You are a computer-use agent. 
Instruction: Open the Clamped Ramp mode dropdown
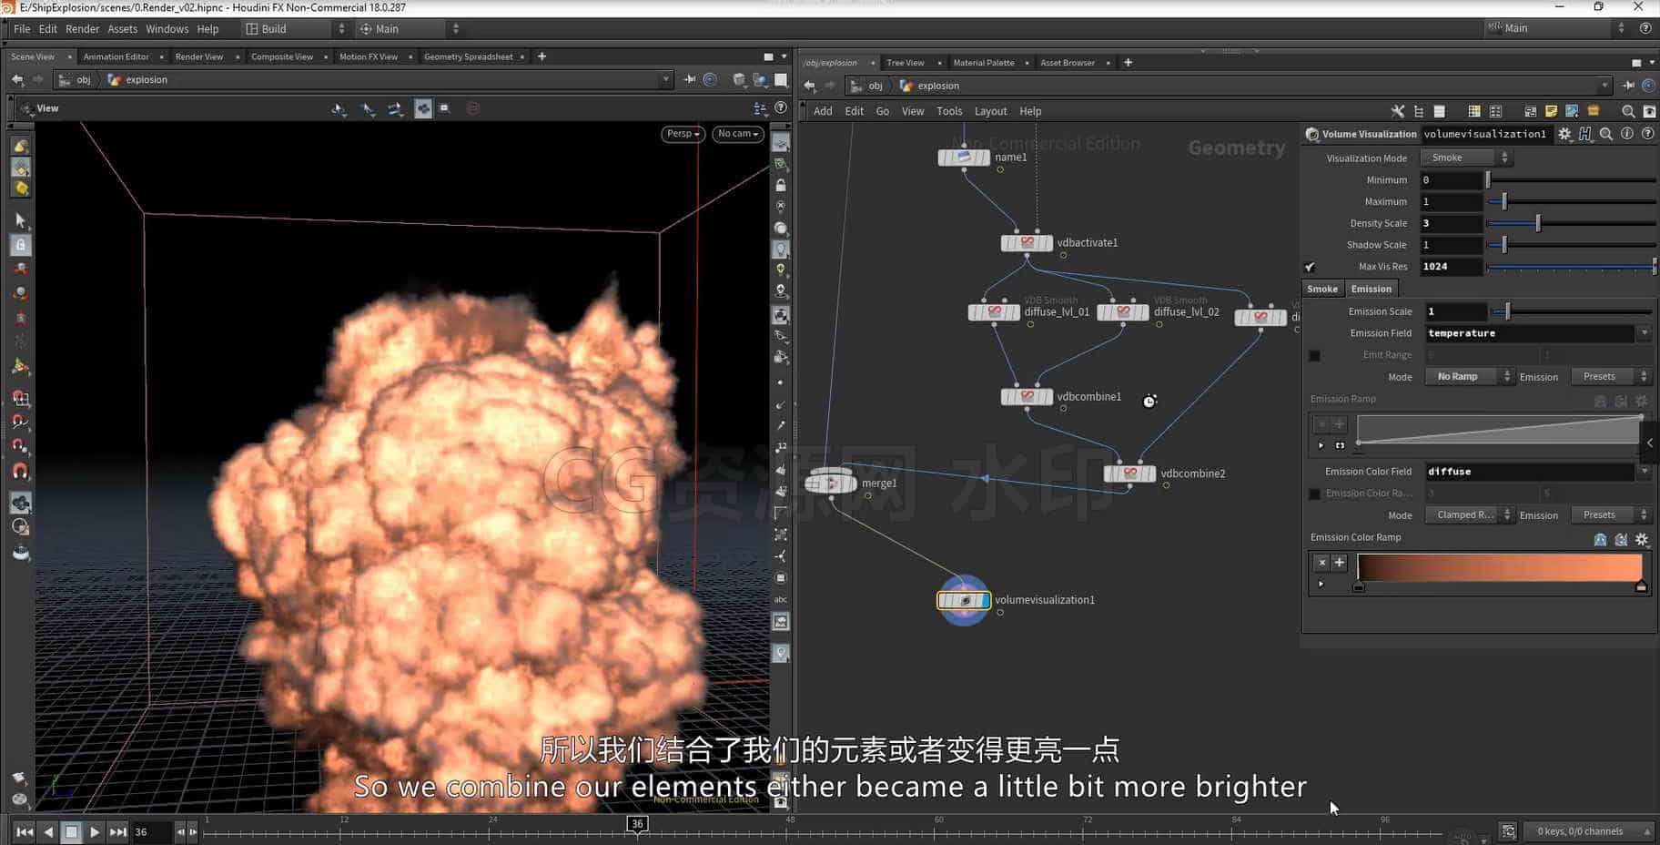pyautogui.click(x=1469, y=515)
